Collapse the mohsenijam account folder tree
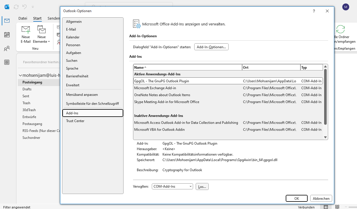The image size is (357, 209). point(20,75)
